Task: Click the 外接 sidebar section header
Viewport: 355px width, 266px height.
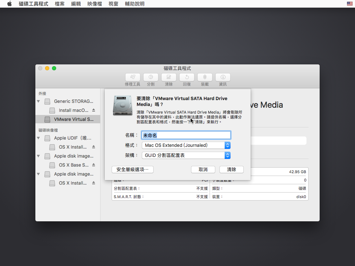Action: click(42, 94)
